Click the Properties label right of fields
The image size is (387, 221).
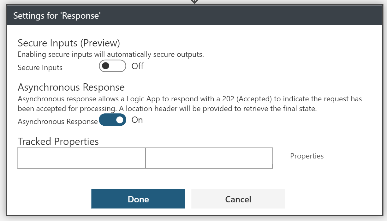307,156
